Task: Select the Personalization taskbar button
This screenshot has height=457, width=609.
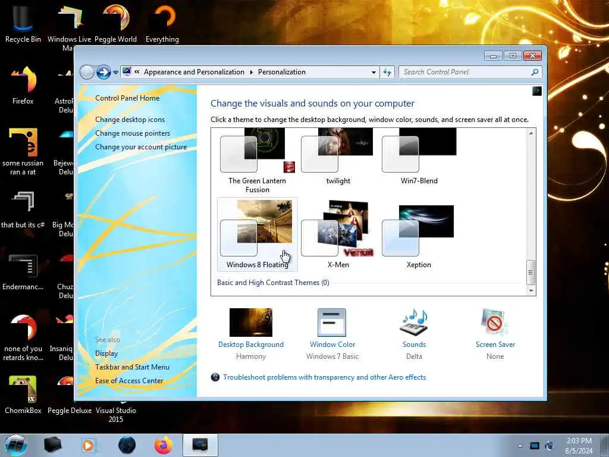Action: 200,445
